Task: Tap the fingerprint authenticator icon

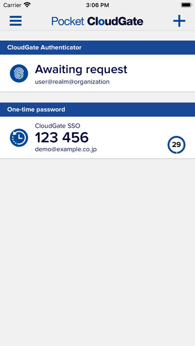Action: point(19,74)
